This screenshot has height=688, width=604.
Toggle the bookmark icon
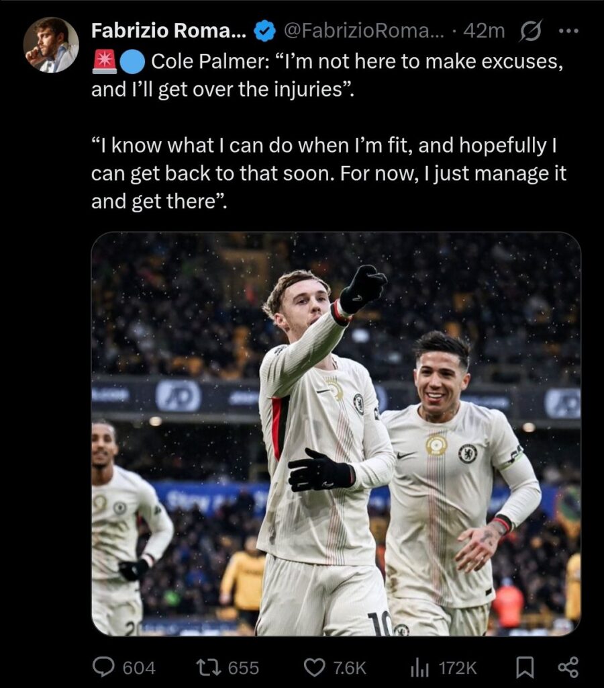(524, 666)
